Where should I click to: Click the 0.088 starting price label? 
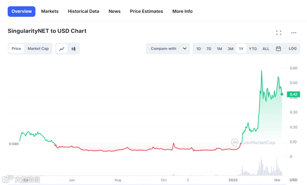click(14, 144)
